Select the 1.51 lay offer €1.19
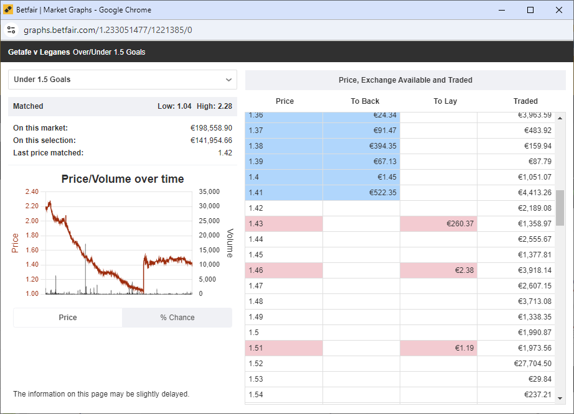Screen dimensions: 574x414 438,348
